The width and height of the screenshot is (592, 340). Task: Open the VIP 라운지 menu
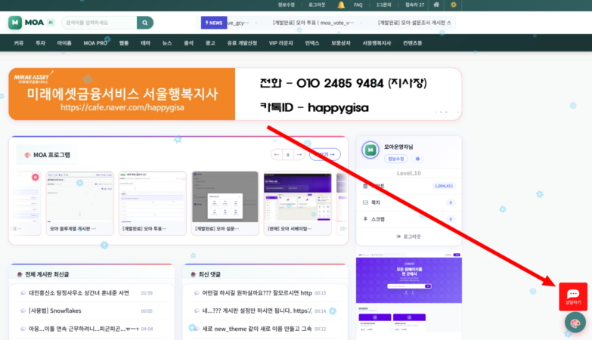coord(281,43)
